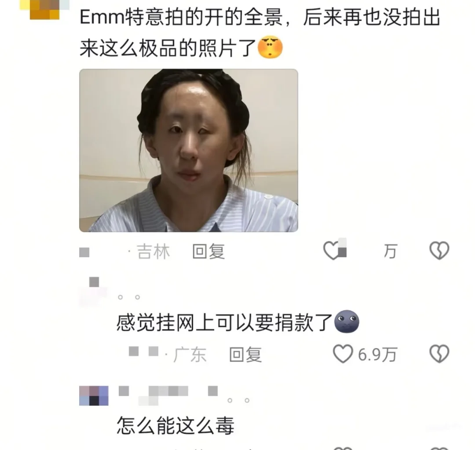Open the attached photo in the comment
This screenshot has width=475, height=450.
188,150
